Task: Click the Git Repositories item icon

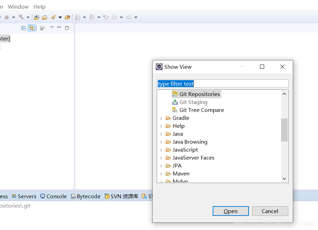Action: (x=175, y=94)
